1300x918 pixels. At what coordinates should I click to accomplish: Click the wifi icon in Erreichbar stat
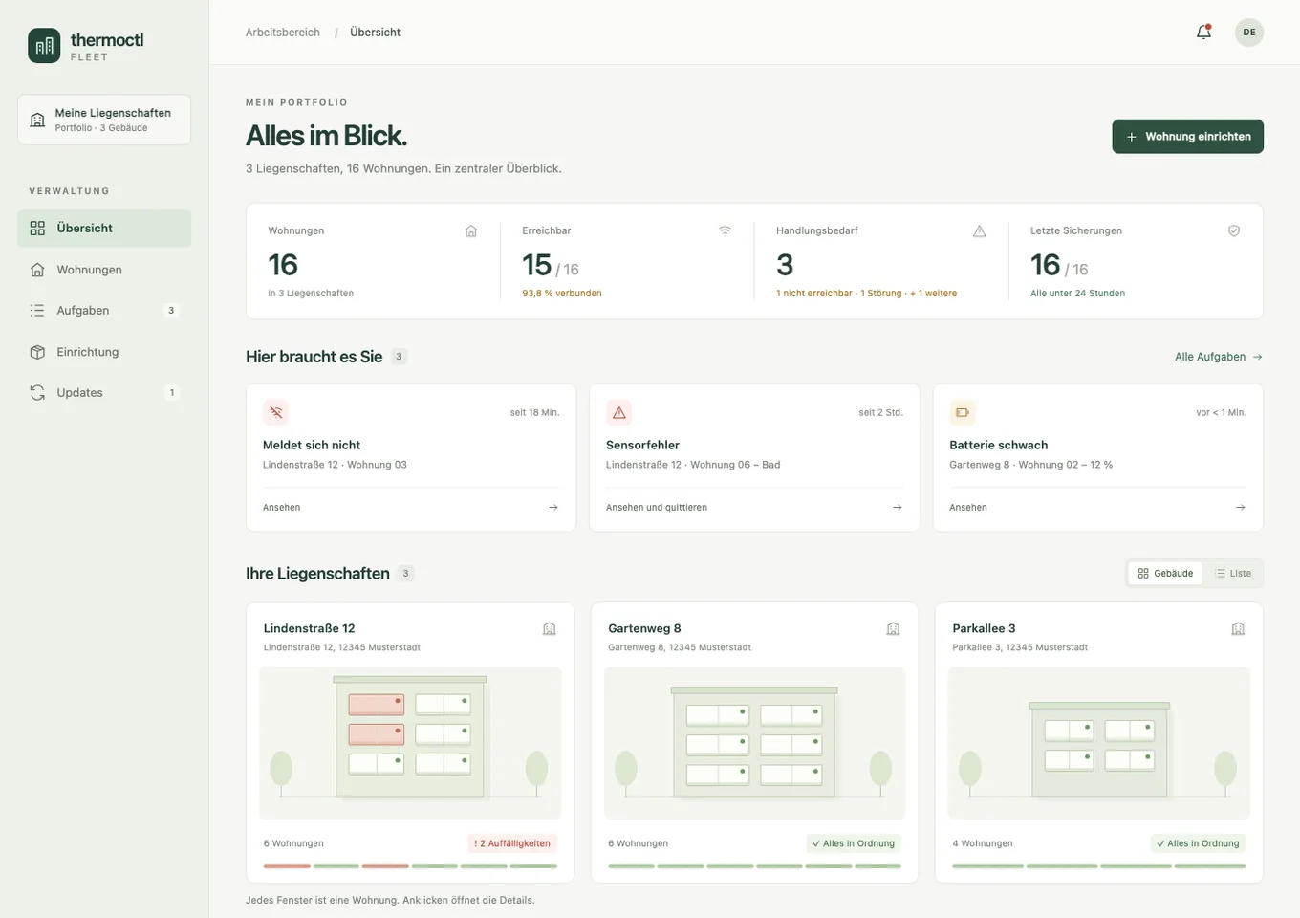click(x=726, y=230)
